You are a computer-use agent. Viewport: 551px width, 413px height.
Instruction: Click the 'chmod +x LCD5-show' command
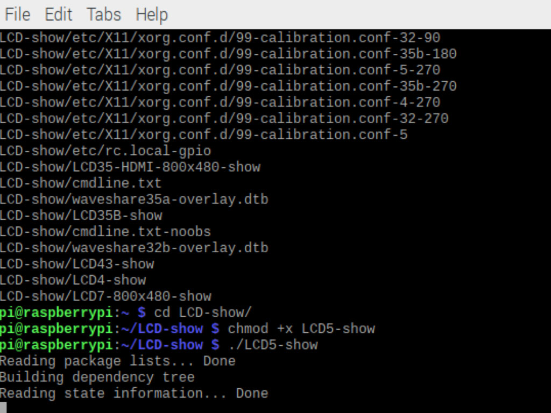click(x=301, y=329)
